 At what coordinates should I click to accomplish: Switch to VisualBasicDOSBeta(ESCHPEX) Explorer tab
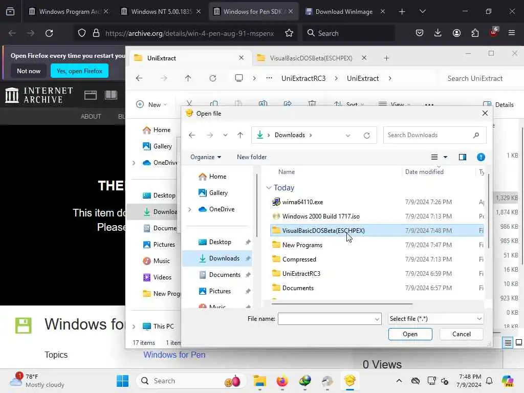(311, 58)
